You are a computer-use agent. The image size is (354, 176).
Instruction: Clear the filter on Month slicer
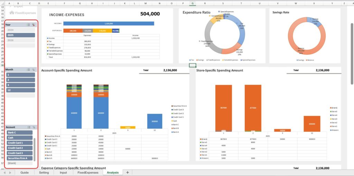(33, 70)
